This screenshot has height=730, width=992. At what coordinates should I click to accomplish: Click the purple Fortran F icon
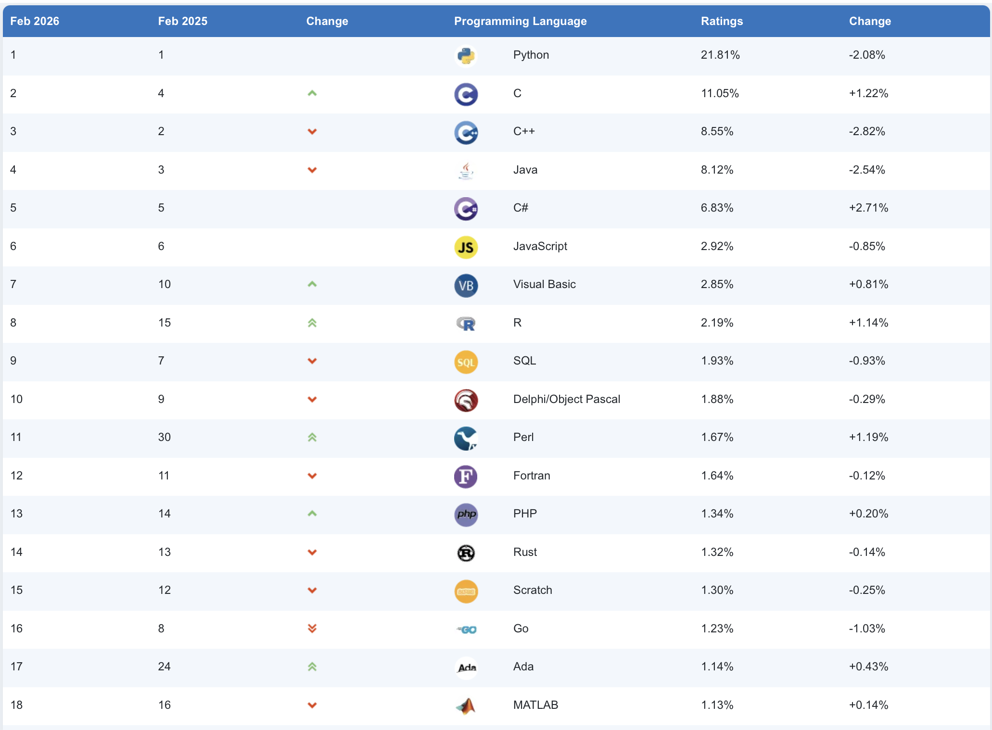click(x=466, y=477)
